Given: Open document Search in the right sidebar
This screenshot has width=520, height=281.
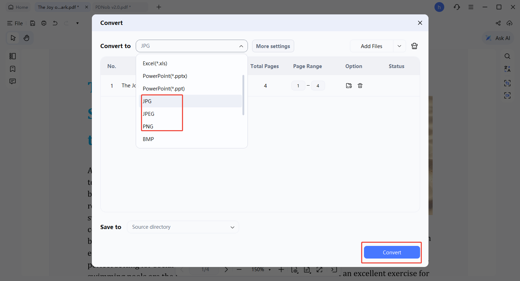Looking at the screenshot, I should click(507, 56).
